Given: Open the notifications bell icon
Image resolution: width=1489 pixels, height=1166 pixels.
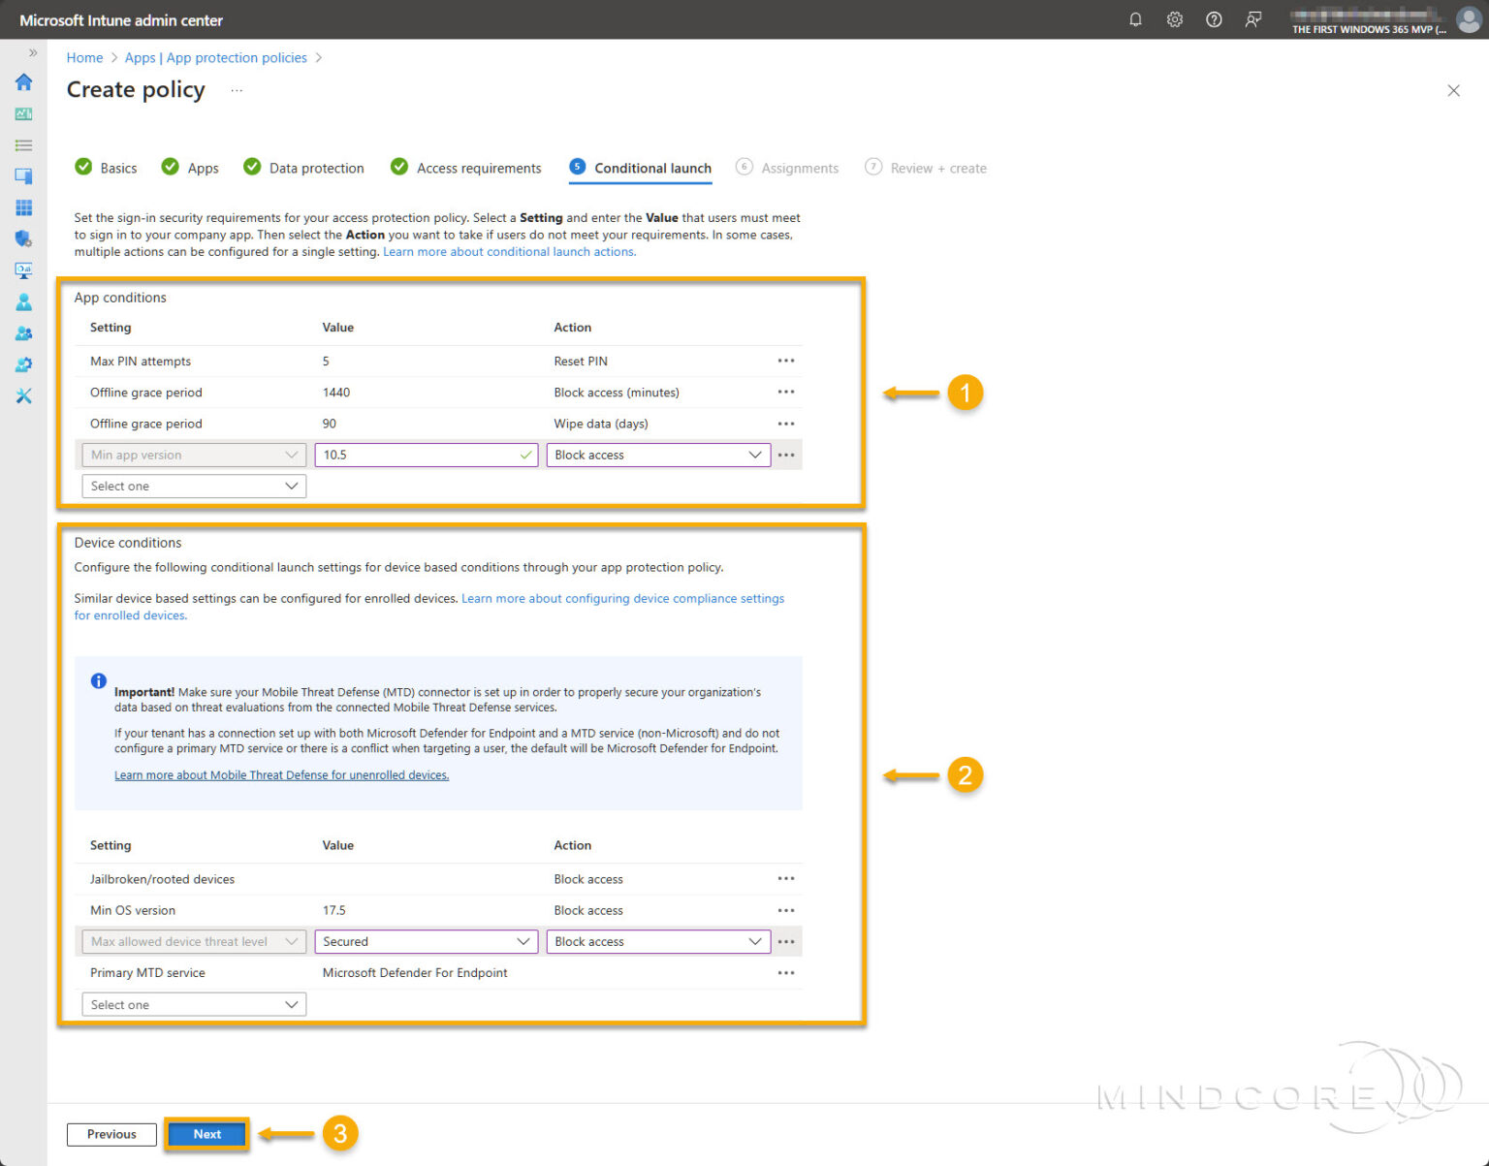Looking at the screenshot, I should point(1135,19).
